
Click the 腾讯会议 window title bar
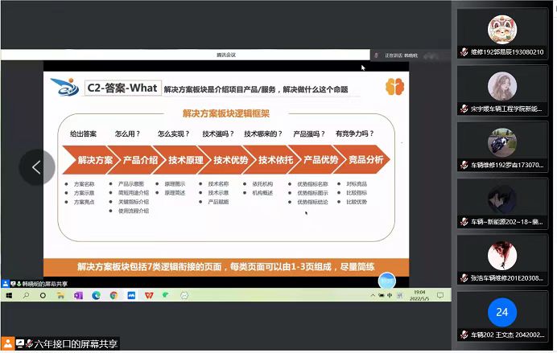pyautogui.click(x=225, y=55)
